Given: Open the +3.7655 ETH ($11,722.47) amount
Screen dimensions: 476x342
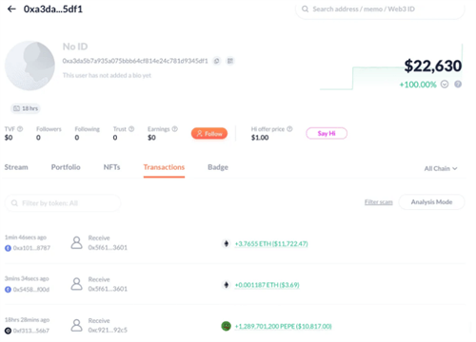Looking at the screenshot, I should [271, 244].
